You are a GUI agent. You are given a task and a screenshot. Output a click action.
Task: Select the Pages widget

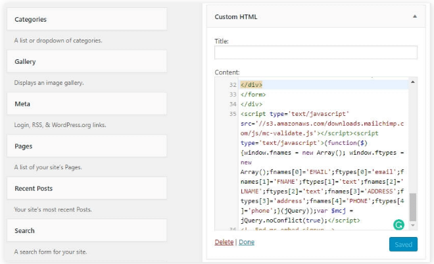pyautogui.click(x=87, y=146)
